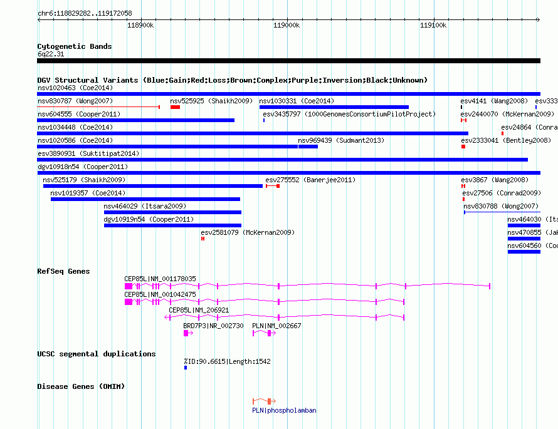Select PLN|NM_002667 label
Viewport: 558px width, 429px height.
(x=276, y=326)
